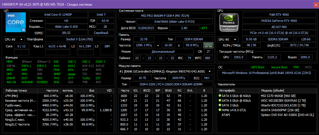Viewport: 319px width, 135px height.
Task: Click the PCIe v4.0 x8 link field
Action: (x=279, y=33)
